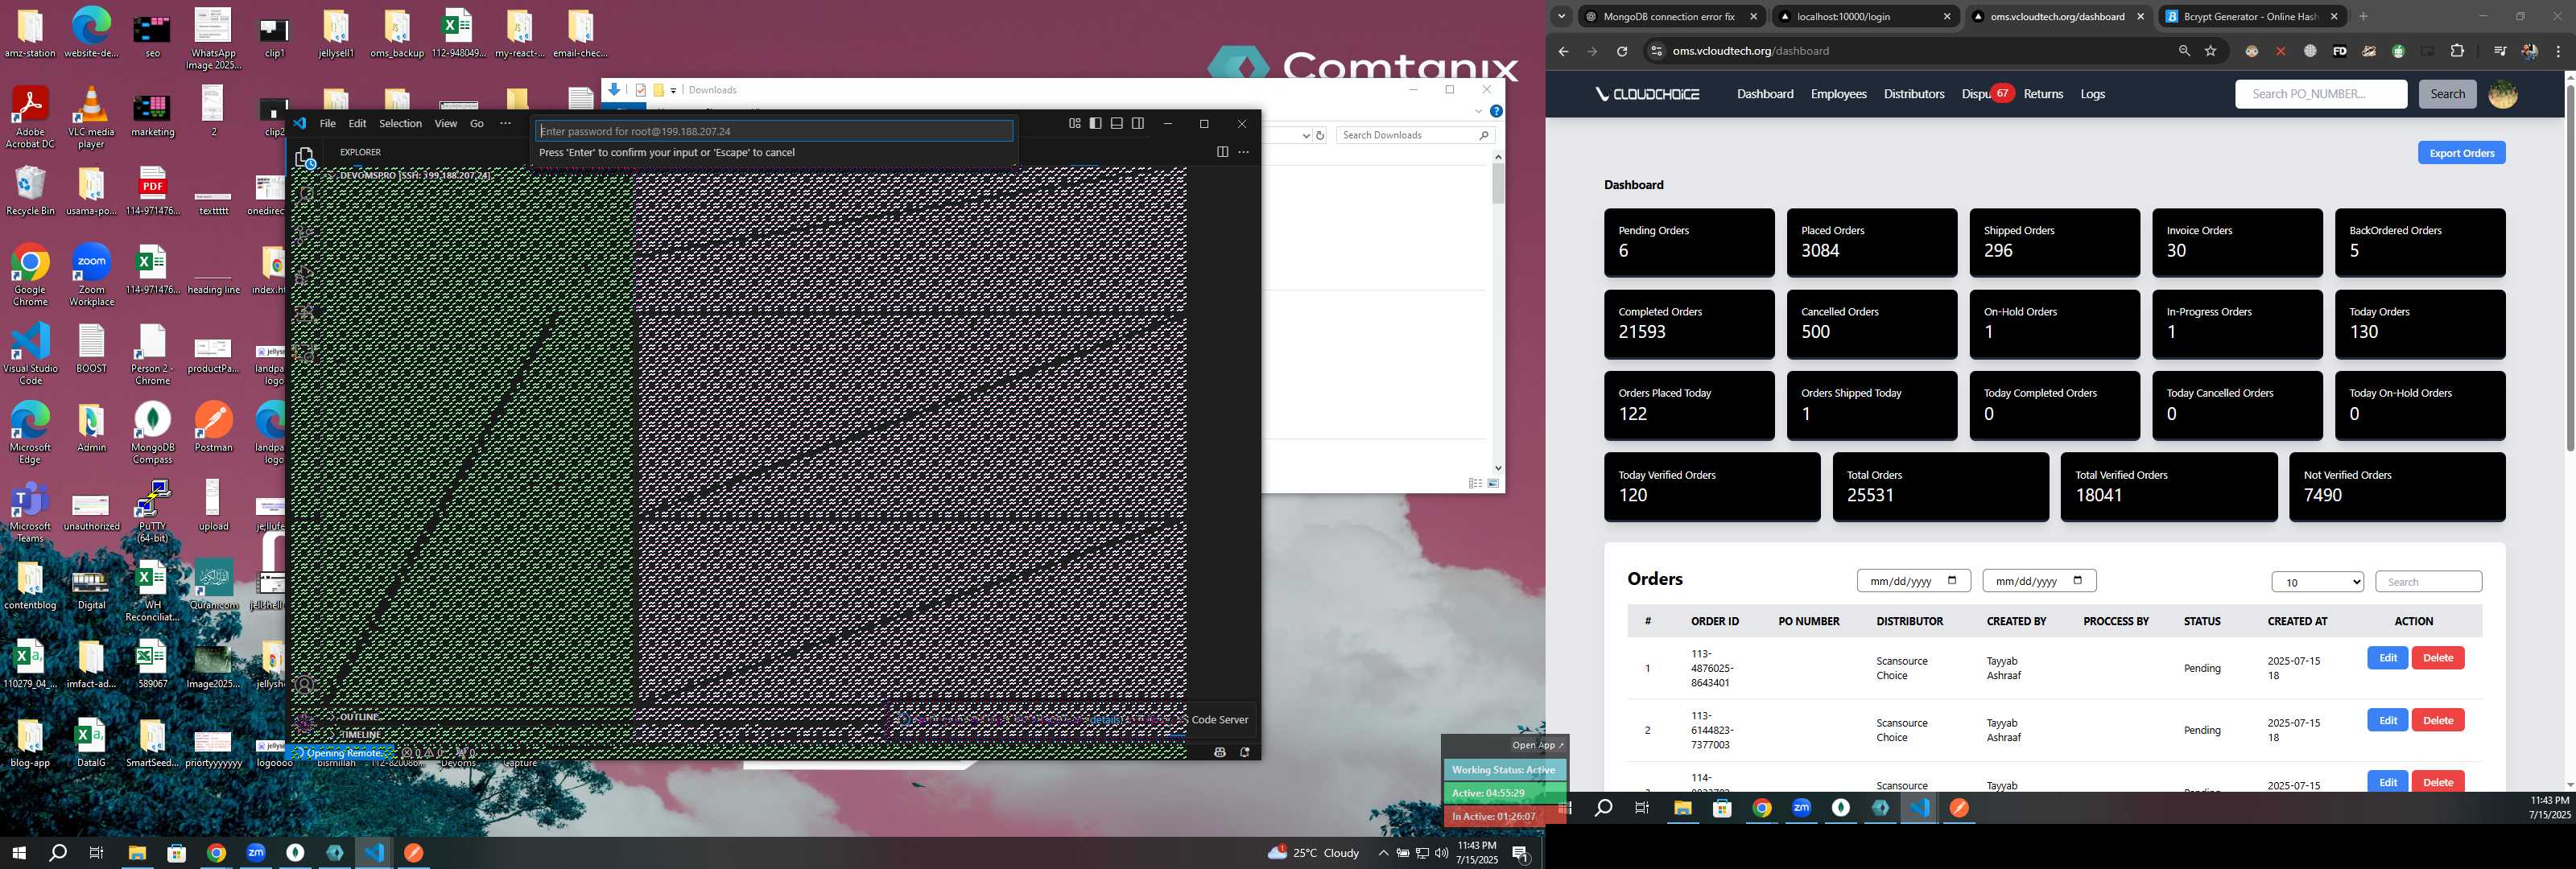The width and height of the screenshot is (2576, 869).
Task: Switch to localhost:10000/login tab
Action: click(1866, 17)
